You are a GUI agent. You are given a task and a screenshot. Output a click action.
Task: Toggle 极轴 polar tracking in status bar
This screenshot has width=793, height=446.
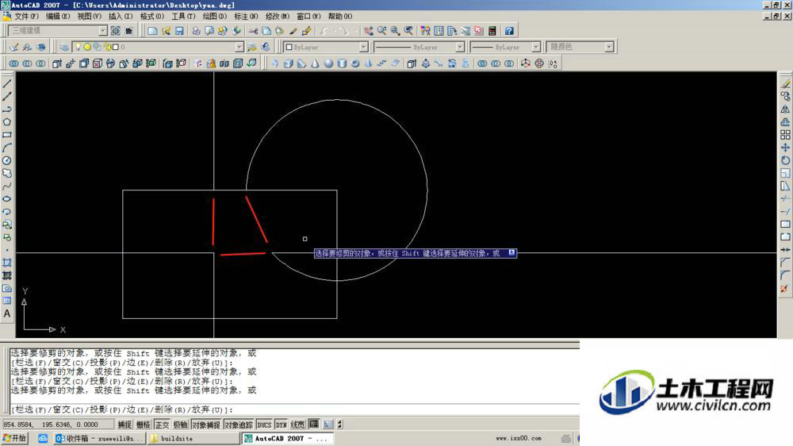pyautogui.click(x=181, y=425)
